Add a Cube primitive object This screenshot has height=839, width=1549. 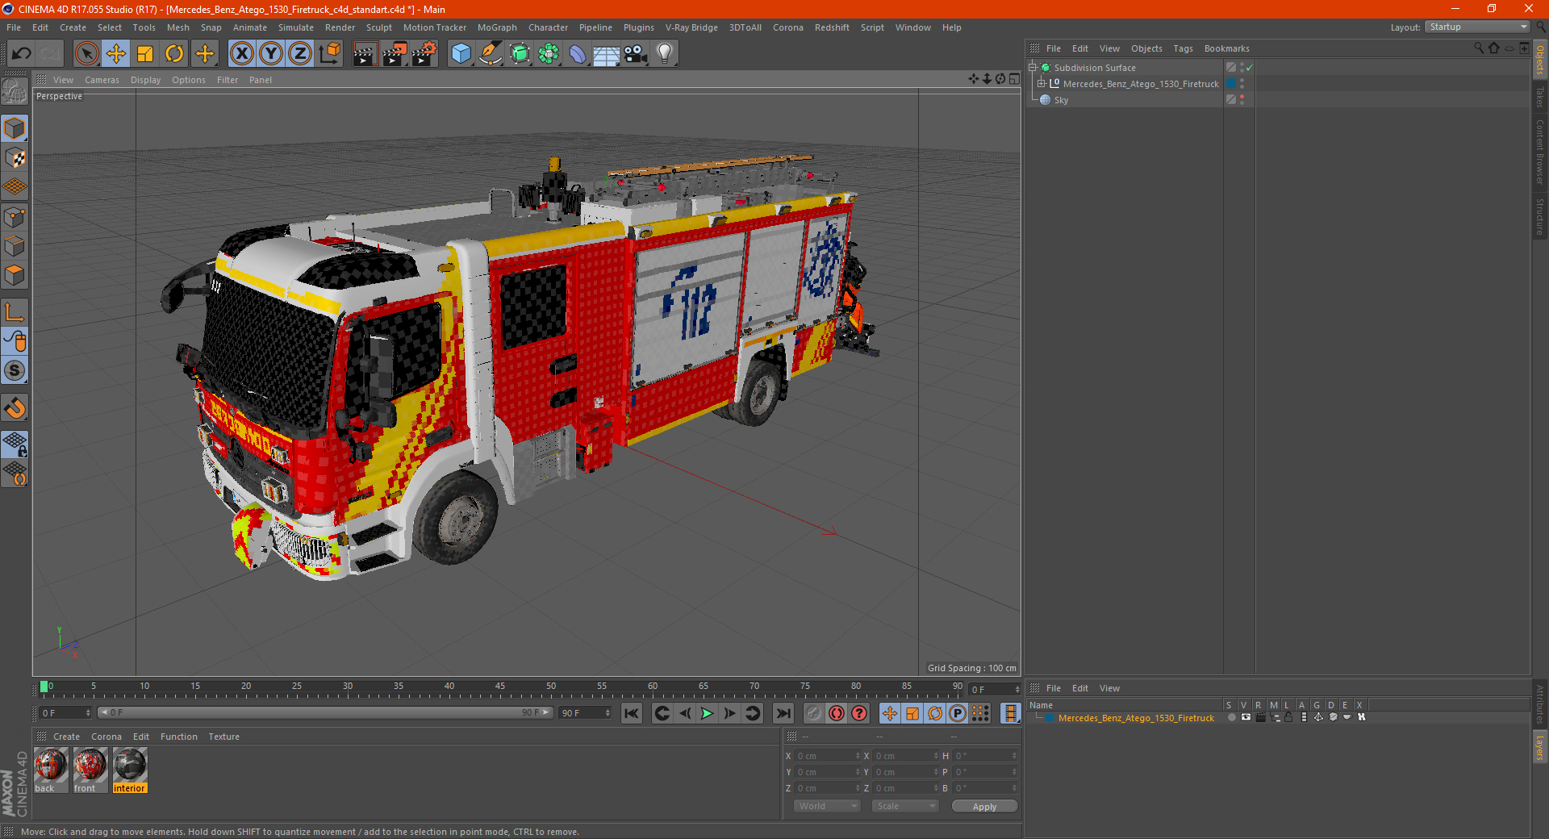(x=461, y=54)
